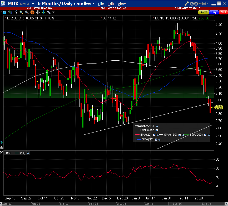Viewport: 228px width, 206px height.
Task: Click the blue Buy button
Action: 214,12
